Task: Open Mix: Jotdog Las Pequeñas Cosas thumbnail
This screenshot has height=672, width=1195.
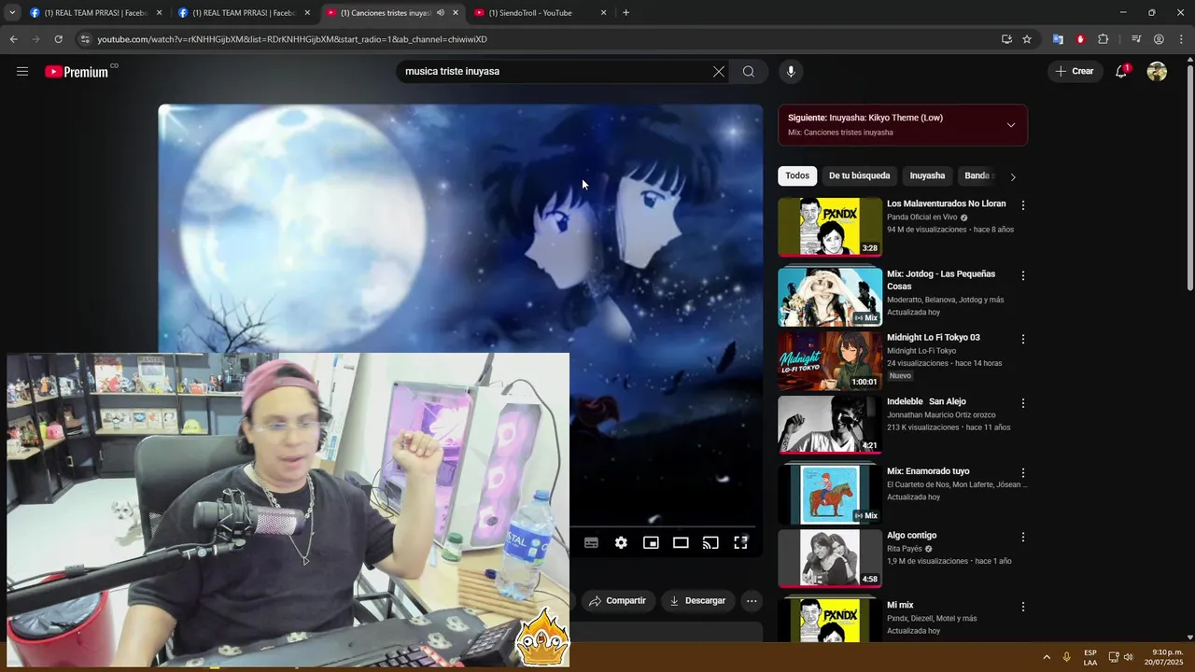Action: click(830, 297)
